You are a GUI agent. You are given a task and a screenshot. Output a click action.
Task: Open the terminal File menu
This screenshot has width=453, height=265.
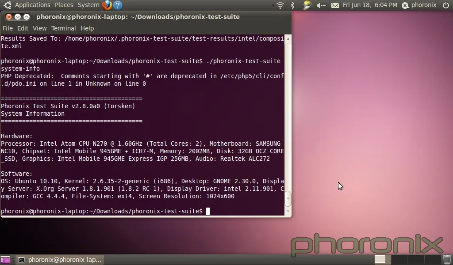point(8,28)
